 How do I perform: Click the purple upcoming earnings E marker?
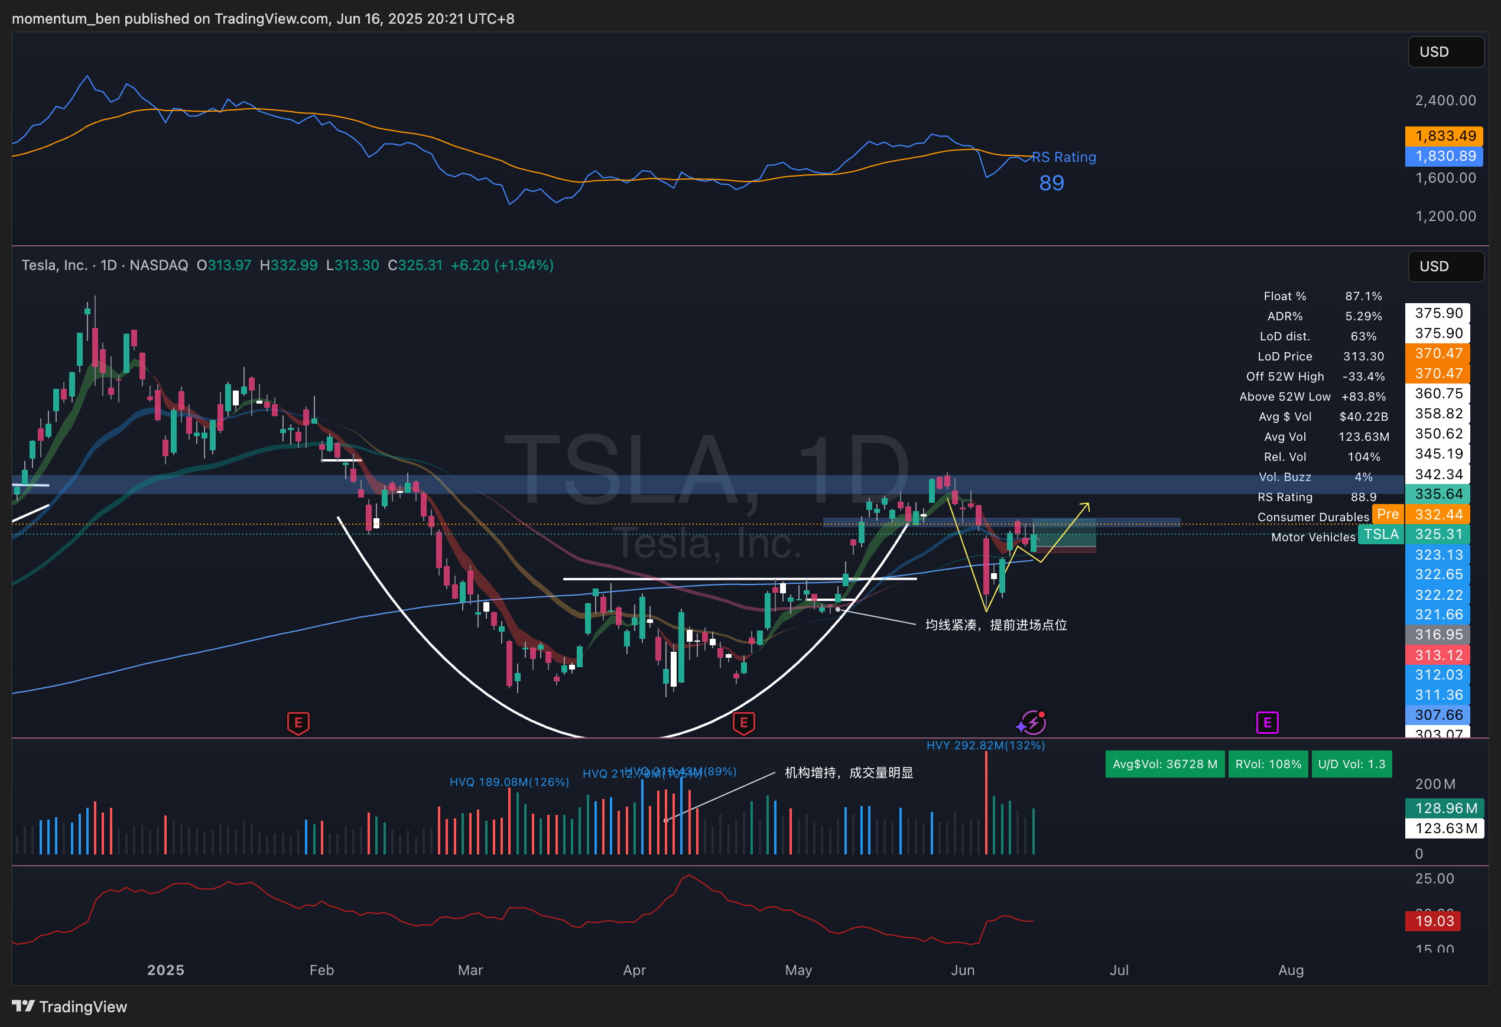point(1266,723)
